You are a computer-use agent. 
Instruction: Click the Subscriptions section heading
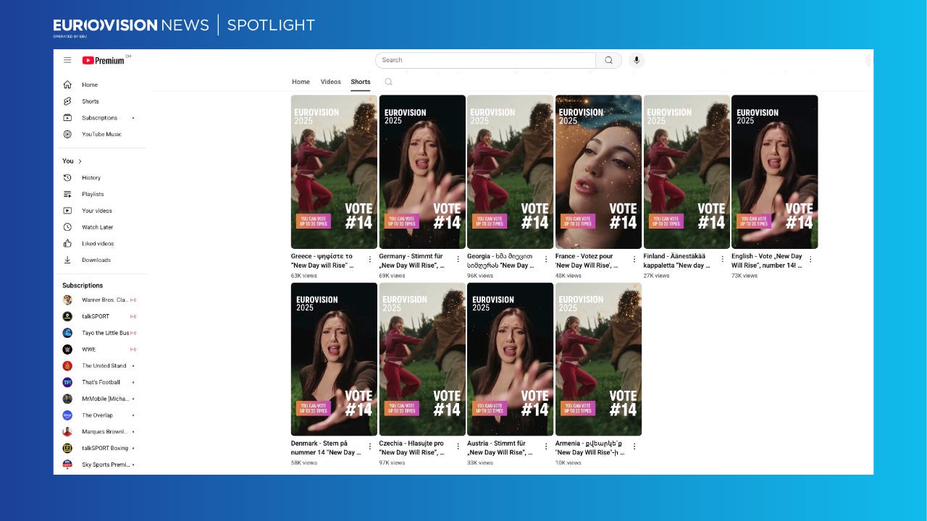(83, 285)
